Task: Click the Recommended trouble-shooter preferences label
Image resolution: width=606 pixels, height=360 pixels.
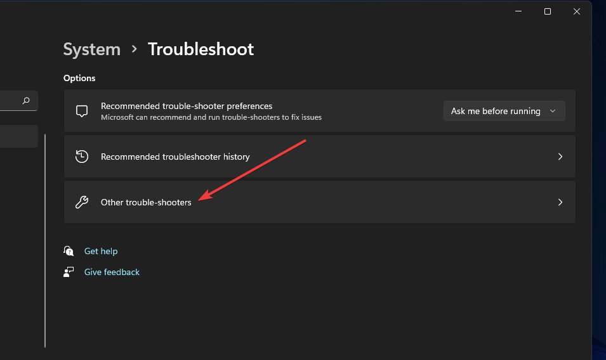Action: (187, 106)
